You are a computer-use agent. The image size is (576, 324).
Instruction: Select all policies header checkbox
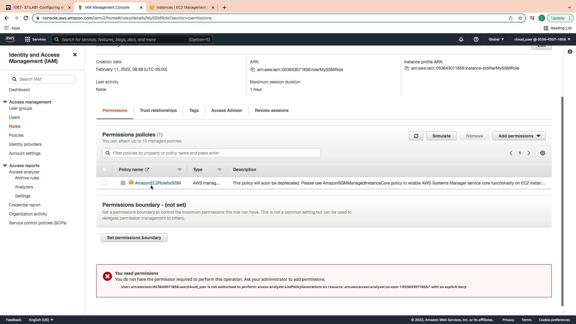tap(104, 169)
